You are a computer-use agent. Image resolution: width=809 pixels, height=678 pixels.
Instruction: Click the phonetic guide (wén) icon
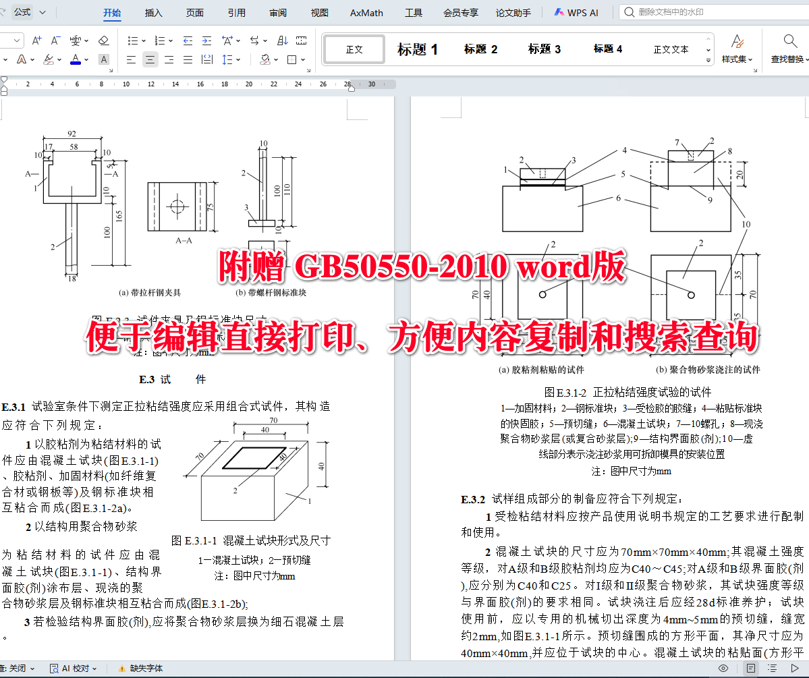pos(76,40)
